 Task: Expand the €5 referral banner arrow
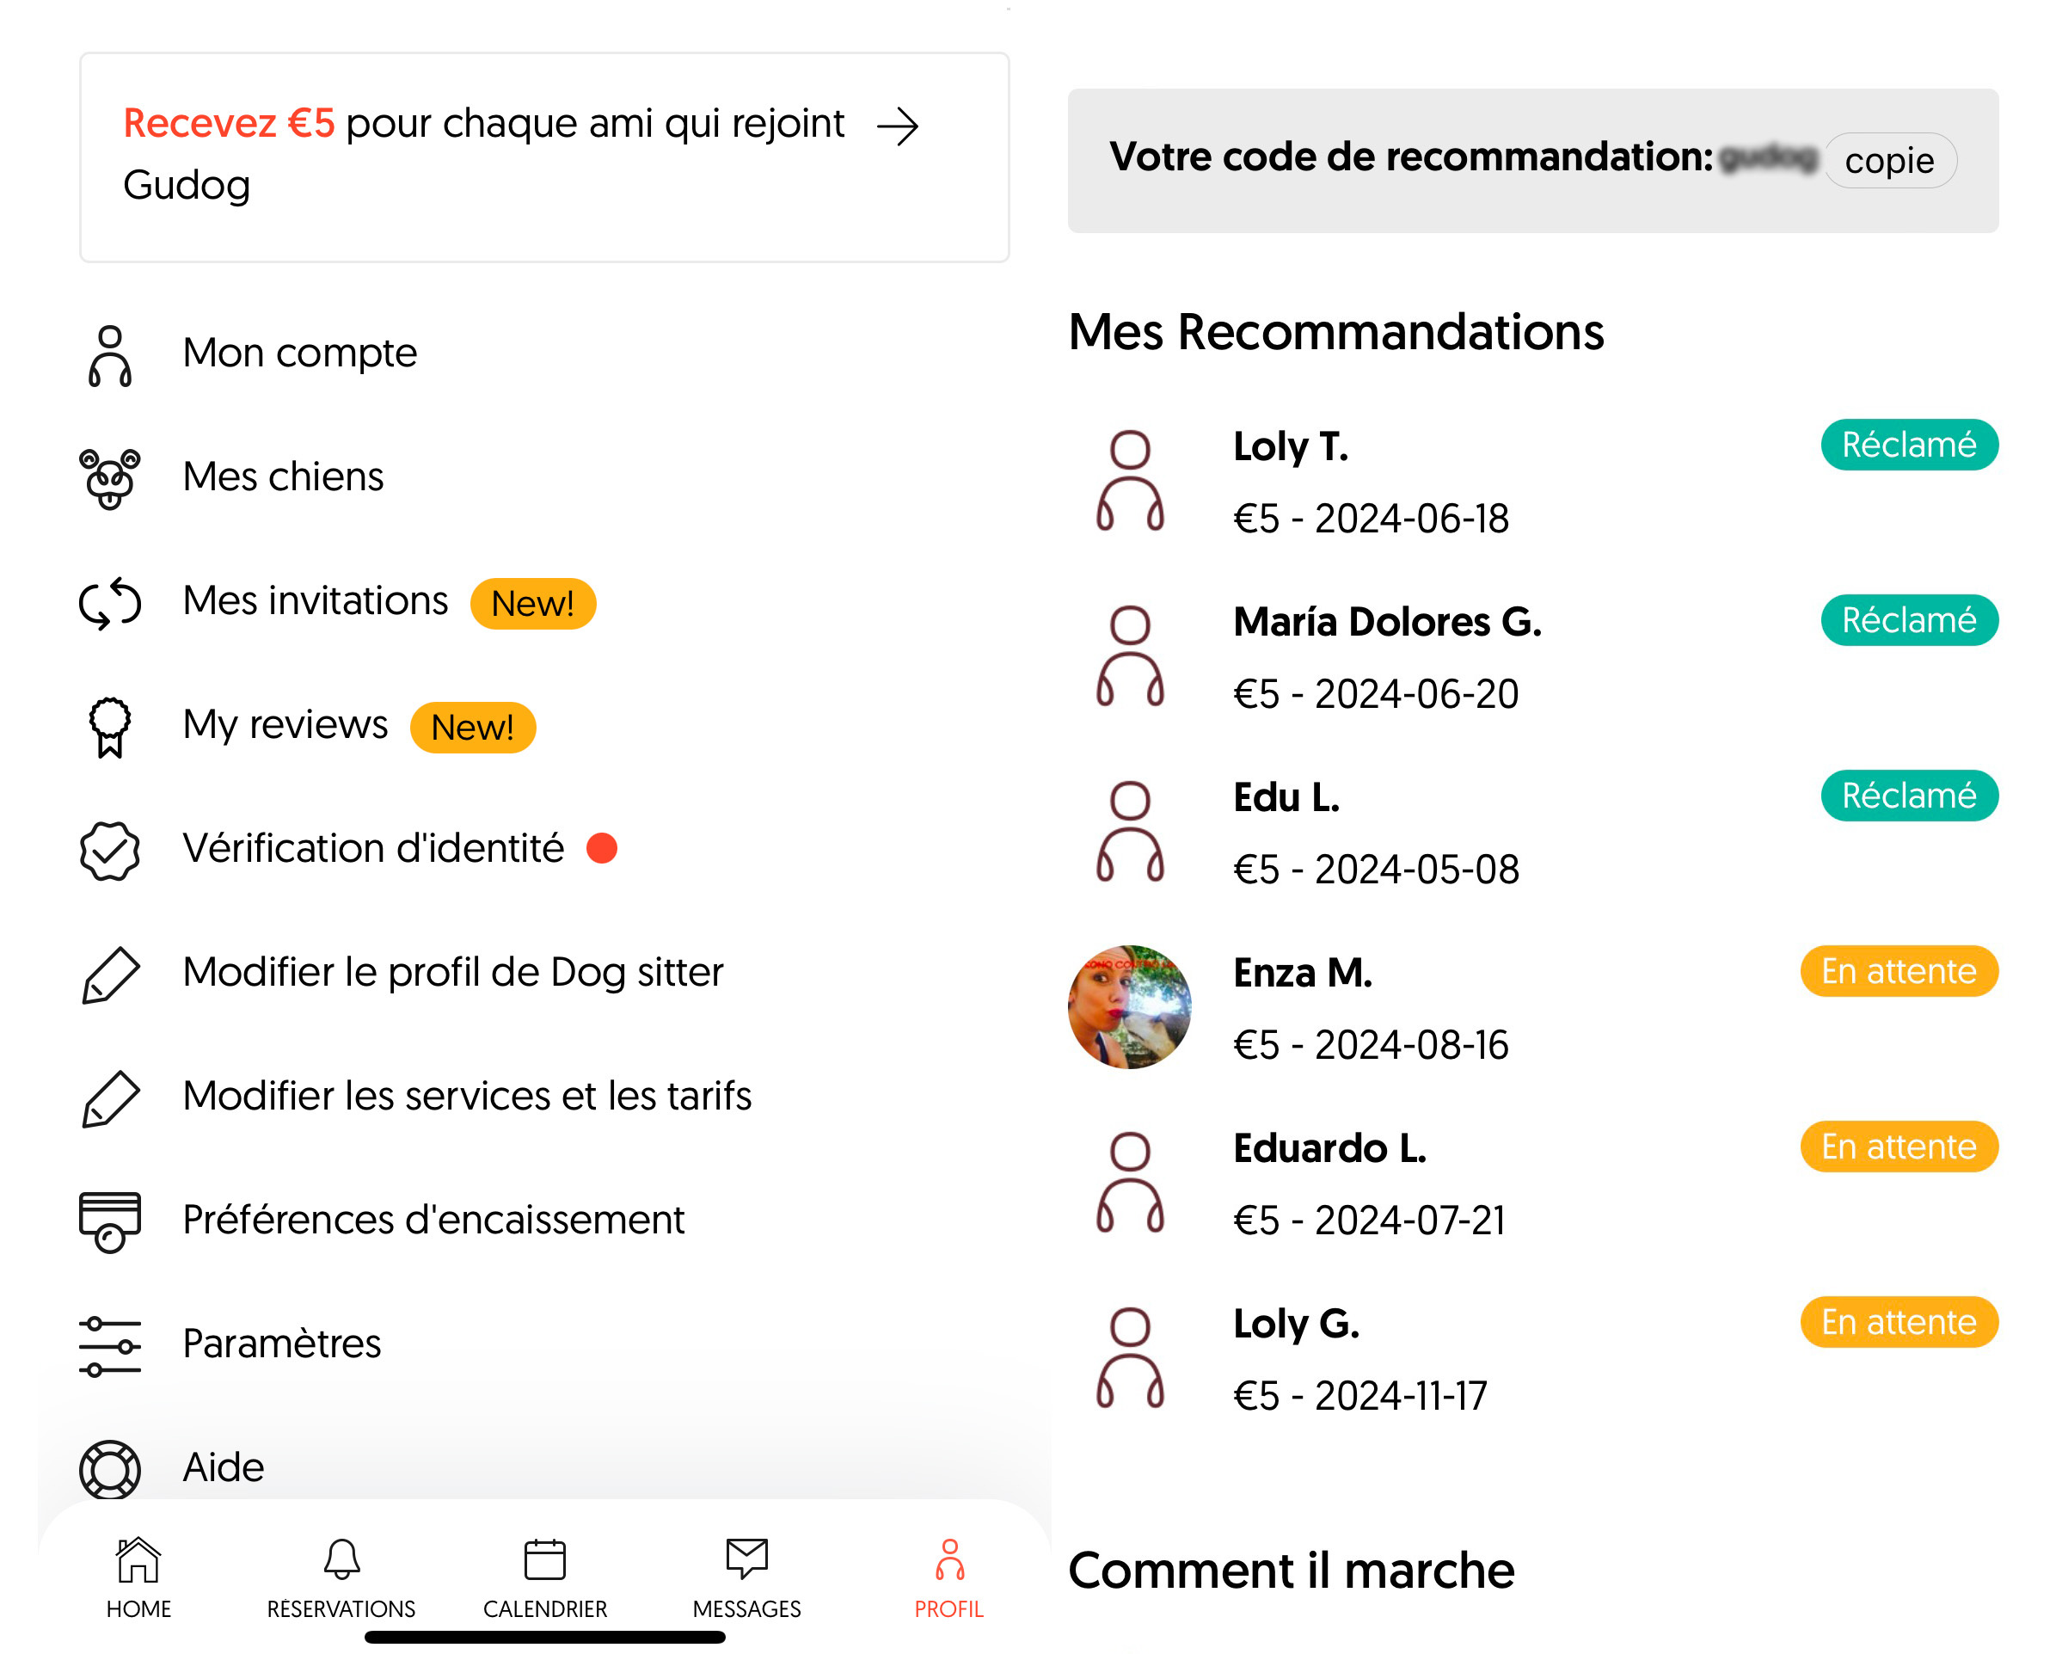(x=898, y=126)
